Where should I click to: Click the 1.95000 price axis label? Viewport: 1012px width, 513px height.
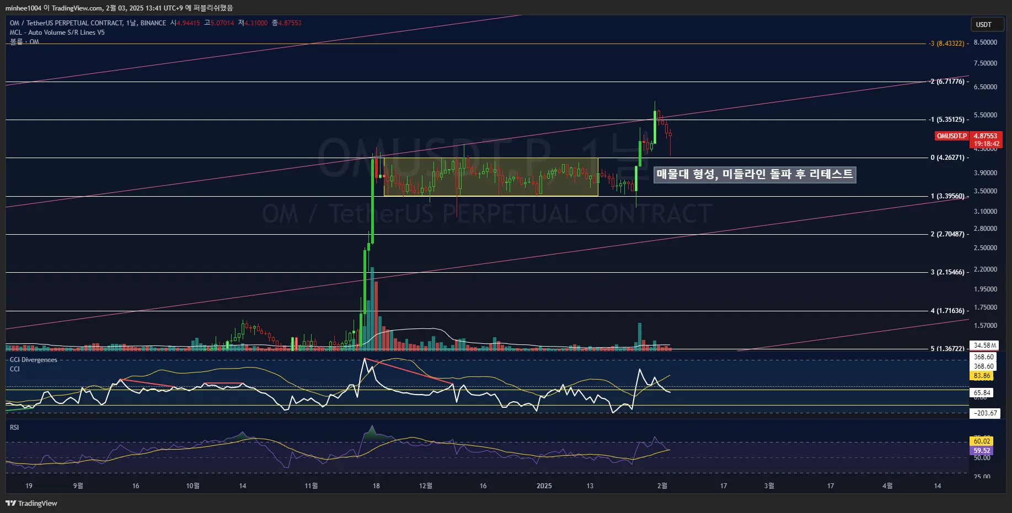986,289
